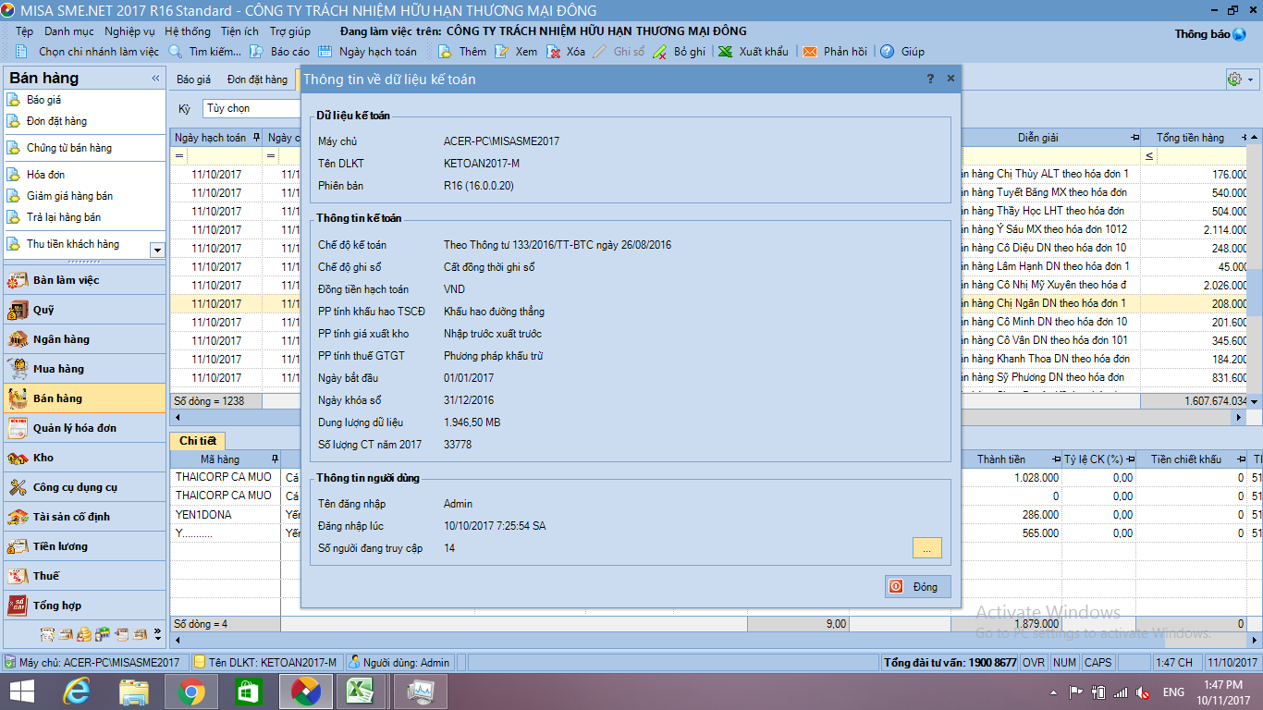Image resolution: width=1263 pixels, height=710 pixels.
Task: Click the ellipsis button beside Số người đang truy cập
Action: point(926,548)
